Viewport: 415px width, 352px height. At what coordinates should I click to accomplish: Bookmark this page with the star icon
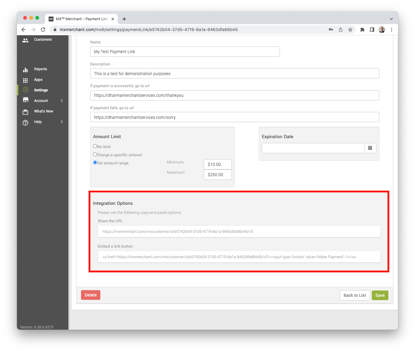tap(350, 30)
